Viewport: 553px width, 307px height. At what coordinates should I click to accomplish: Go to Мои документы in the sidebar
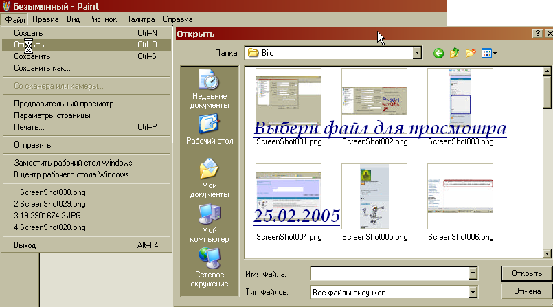pyautogui.click(x=210, y=179)
